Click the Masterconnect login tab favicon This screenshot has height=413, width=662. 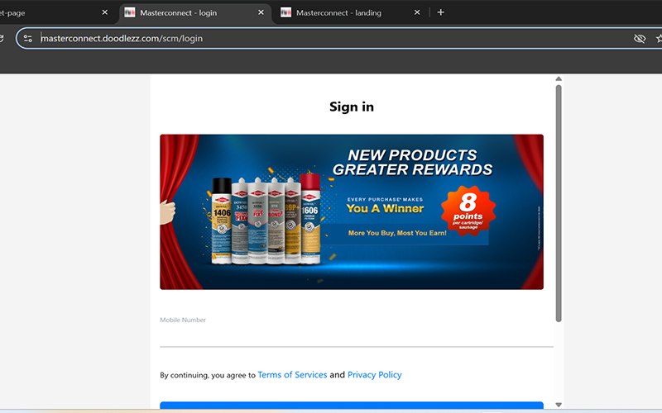coord(130,12)
